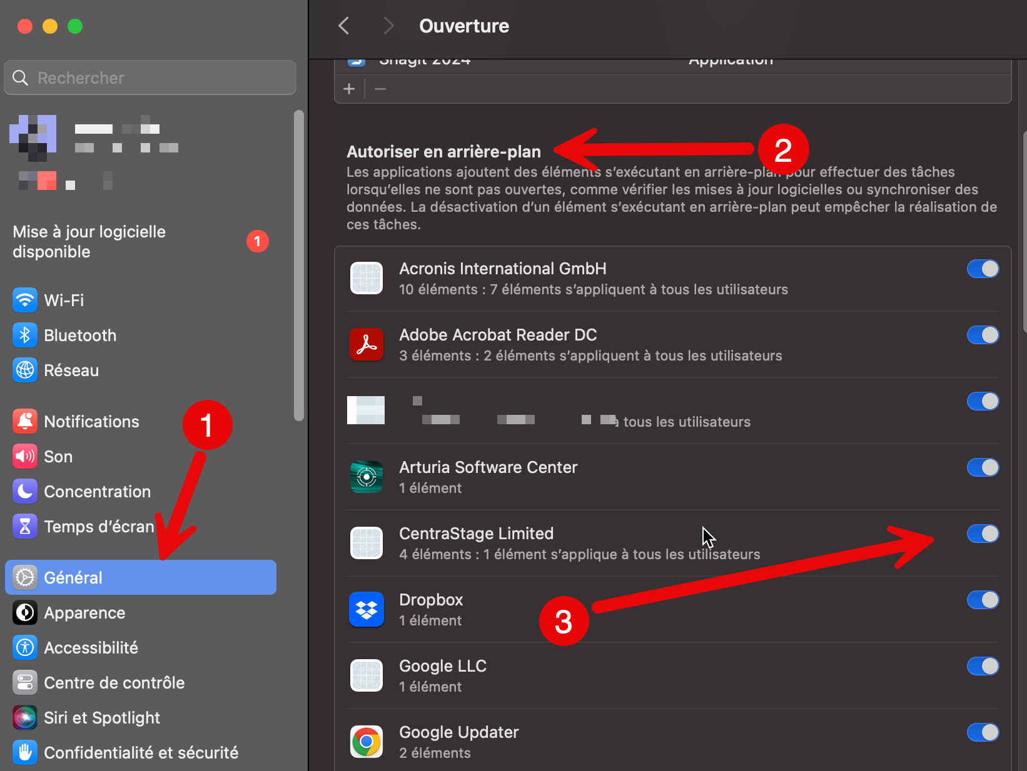The image size is (1027, 771).
Task: Click the user account avatar
Action: point(33,137)
